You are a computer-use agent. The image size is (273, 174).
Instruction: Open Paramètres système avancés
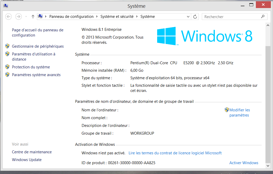click(x=36, y=75)
